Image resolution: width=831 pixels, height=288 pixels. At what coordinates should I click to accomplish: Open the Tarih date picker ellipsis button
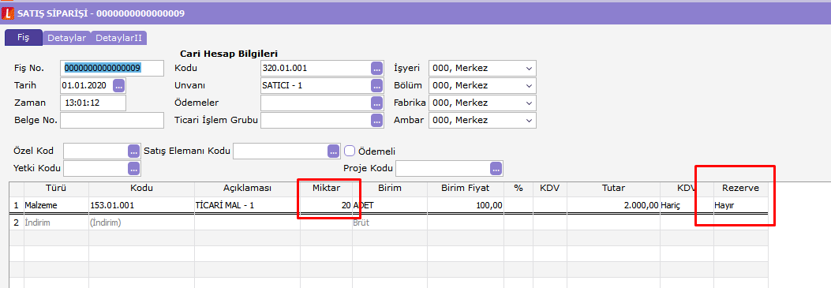click(118, 85)
